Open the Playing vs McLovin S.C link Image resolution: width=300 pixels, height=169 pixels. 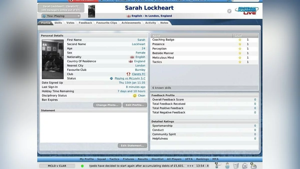pyautogui.click(x=130, y=78)
